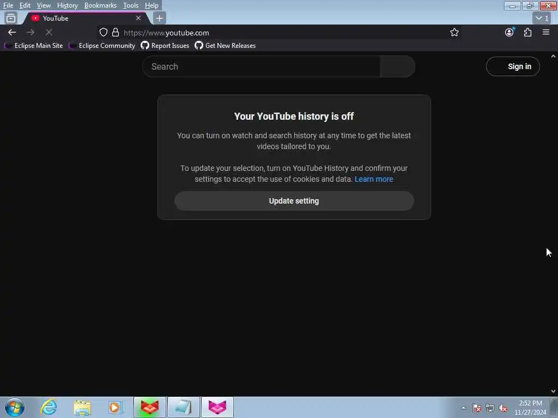Open the History menu

point(67,5)
